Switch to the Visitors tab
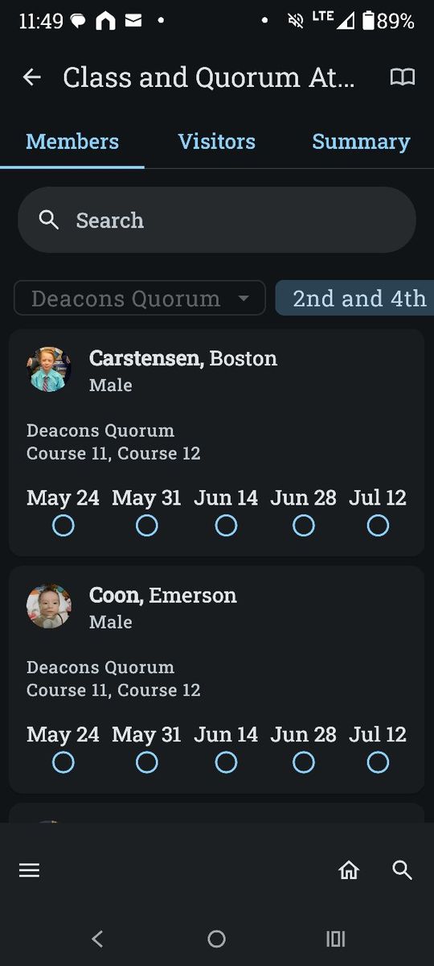Image resolution: width=434 pixels, height=966 pixels. coord(217,142)
